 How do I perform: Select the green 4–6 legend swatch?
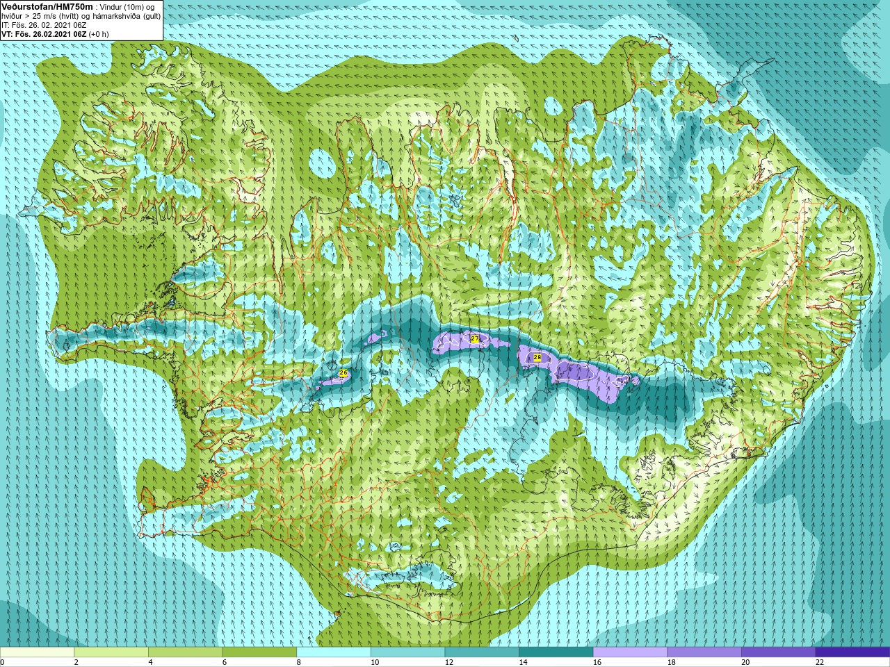click(185, 652)
